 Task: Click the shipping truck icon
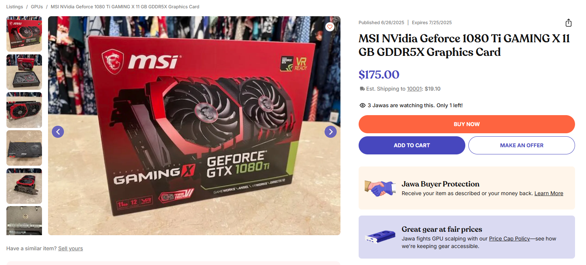click(362, 89)
